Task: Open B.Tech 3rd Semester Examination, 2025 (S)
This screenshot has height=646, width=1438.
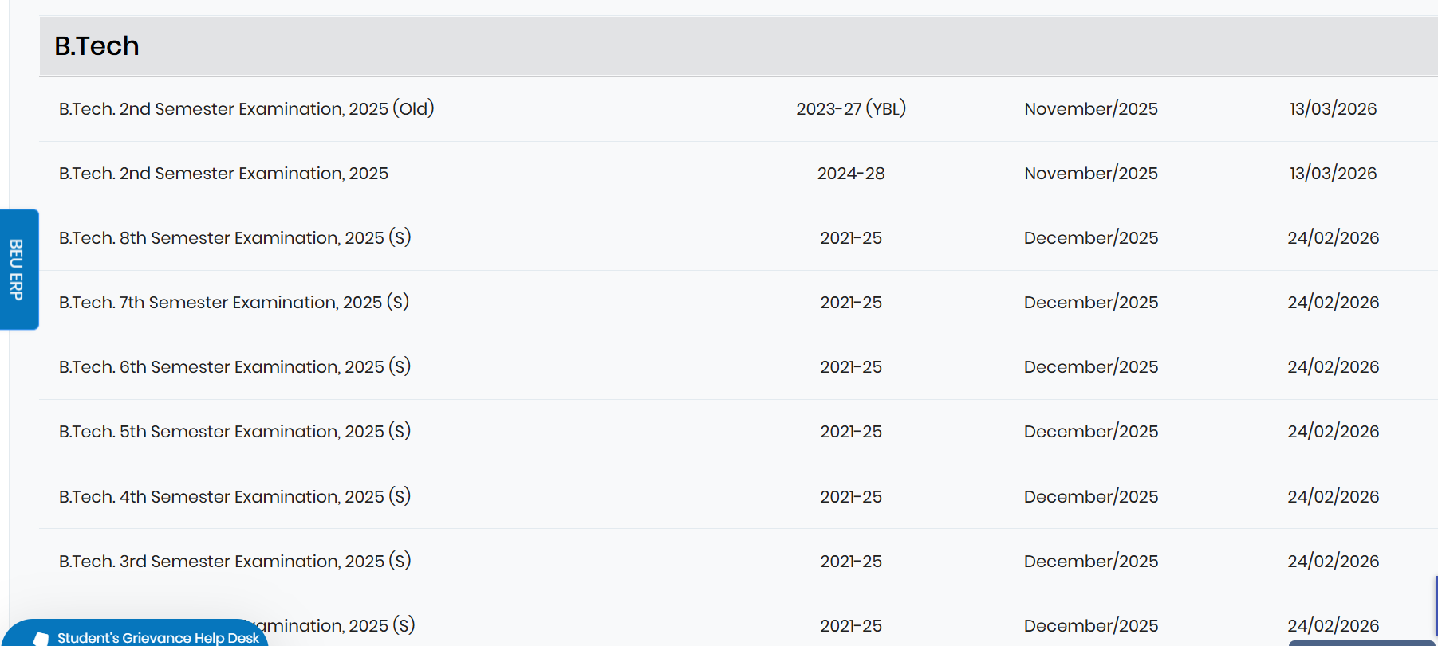Action: pyautogui.click(x=234, y=562)
